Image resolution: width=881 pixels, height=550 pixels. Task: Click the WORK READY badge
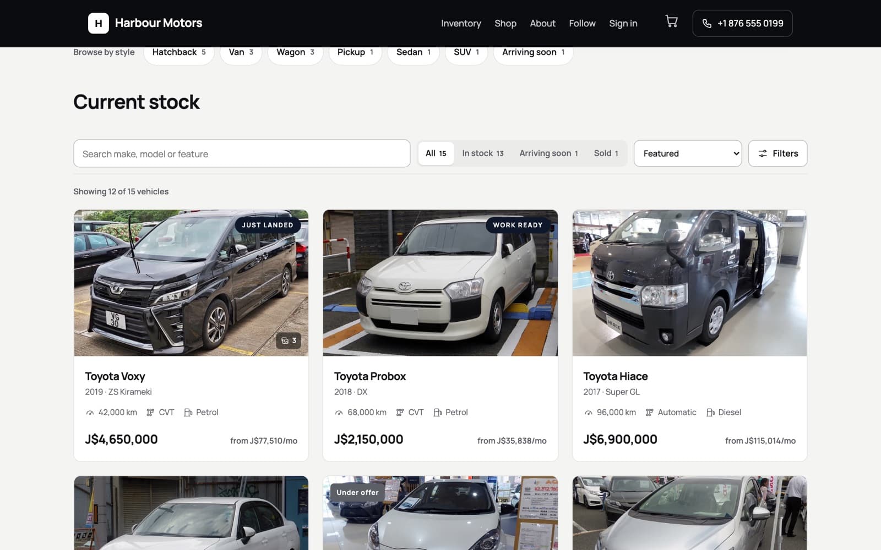(518, 225)
